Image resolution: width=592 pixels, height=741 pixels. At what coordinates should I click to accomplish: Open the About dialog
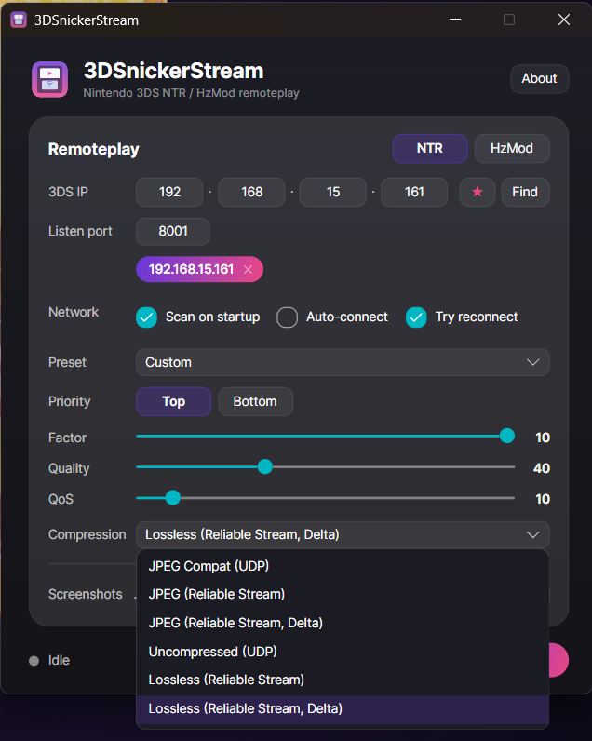point(539,78)
